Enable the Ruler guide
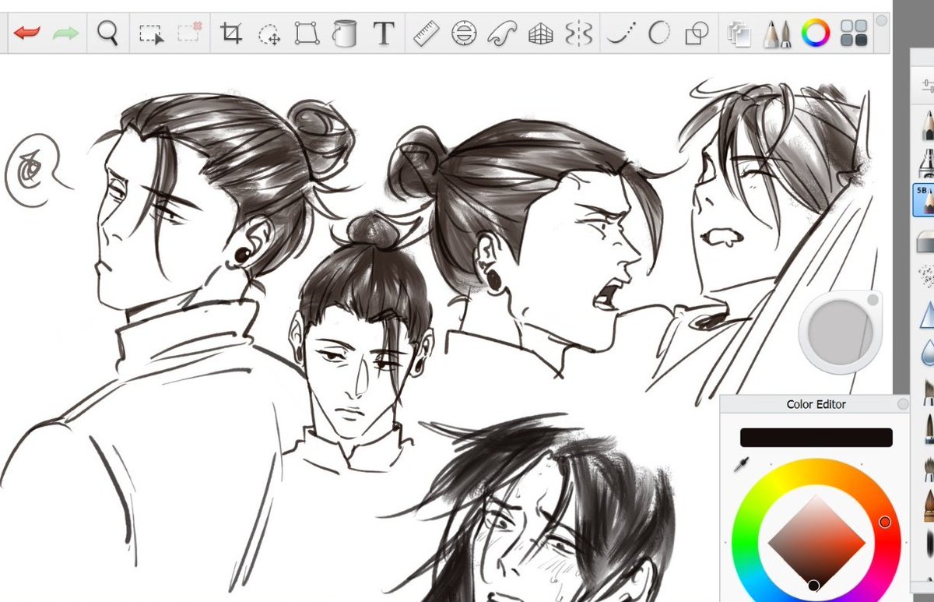The width and height of the screenshot is (934, 602). pyautogui.click(x=427, y=33)
